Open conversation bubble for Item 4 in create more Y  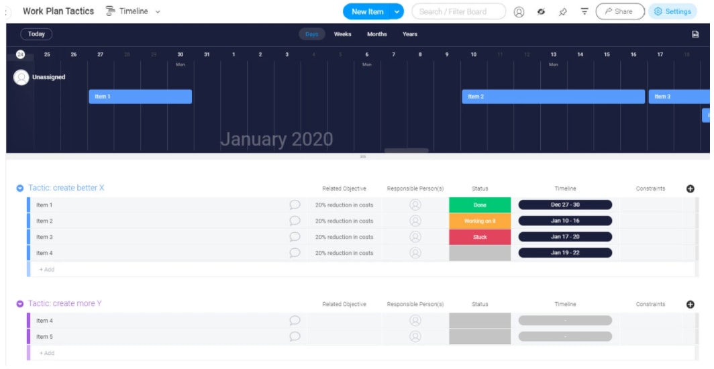(295, 320)
